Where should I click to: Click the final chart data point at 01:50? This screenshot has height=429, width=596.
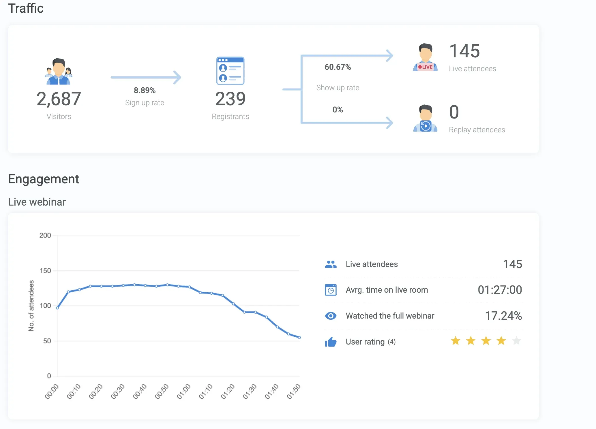tap(299, 337)
